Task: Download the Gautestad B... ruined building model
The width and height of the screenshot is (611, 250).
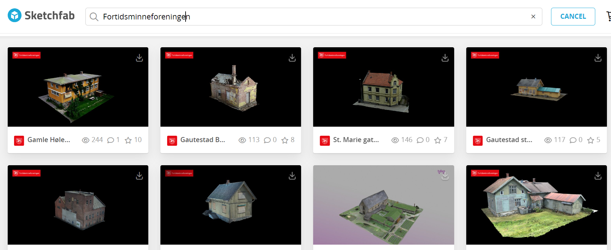Action: [292, 58]
